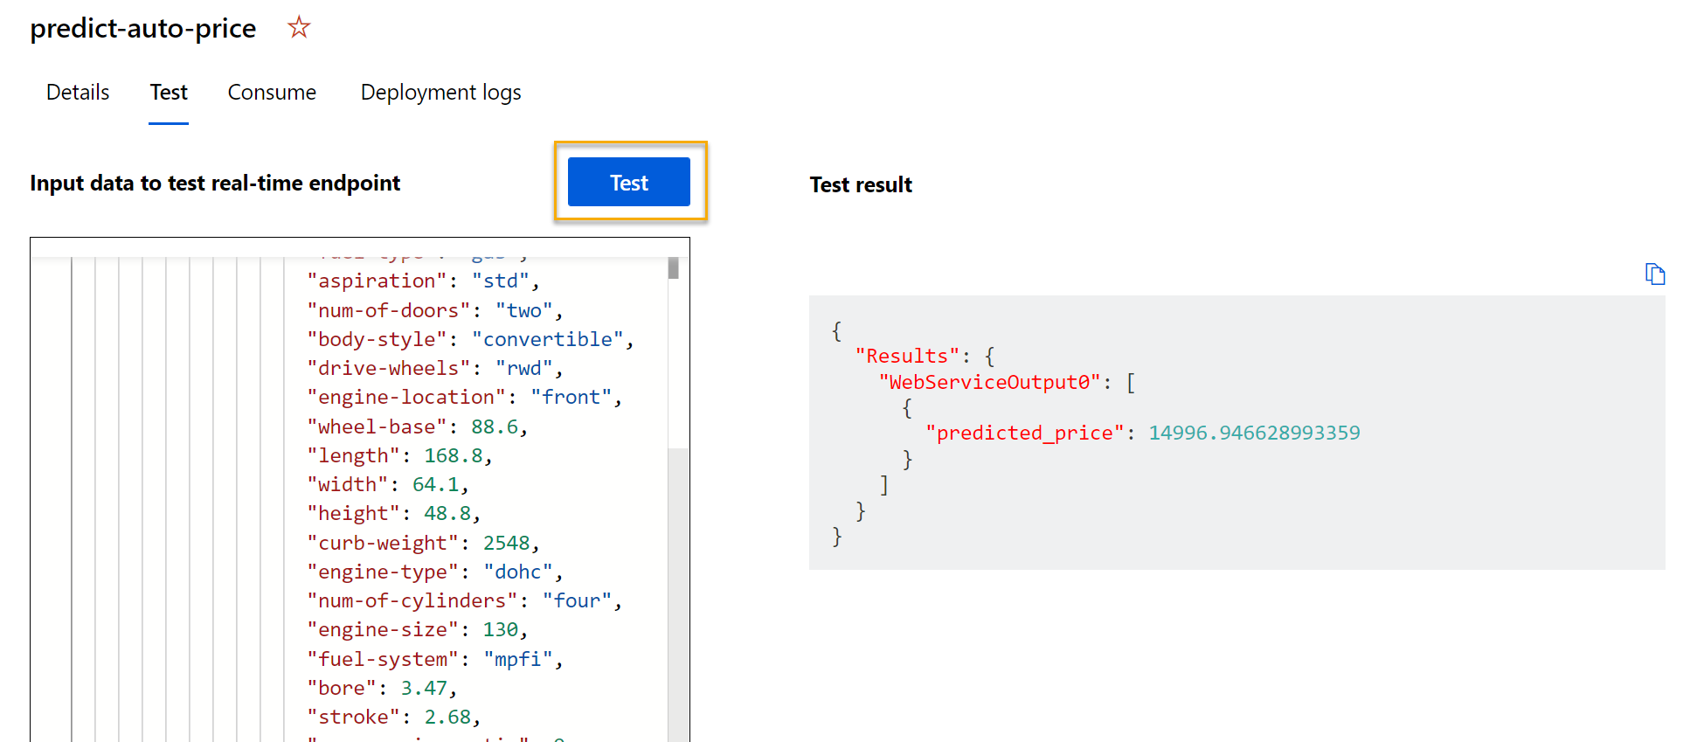Image resolution: width=1690 pixels, height=742 pixels.
Task: Click the "drive-wheels": "rwd" line
Action: click(434, 368)
